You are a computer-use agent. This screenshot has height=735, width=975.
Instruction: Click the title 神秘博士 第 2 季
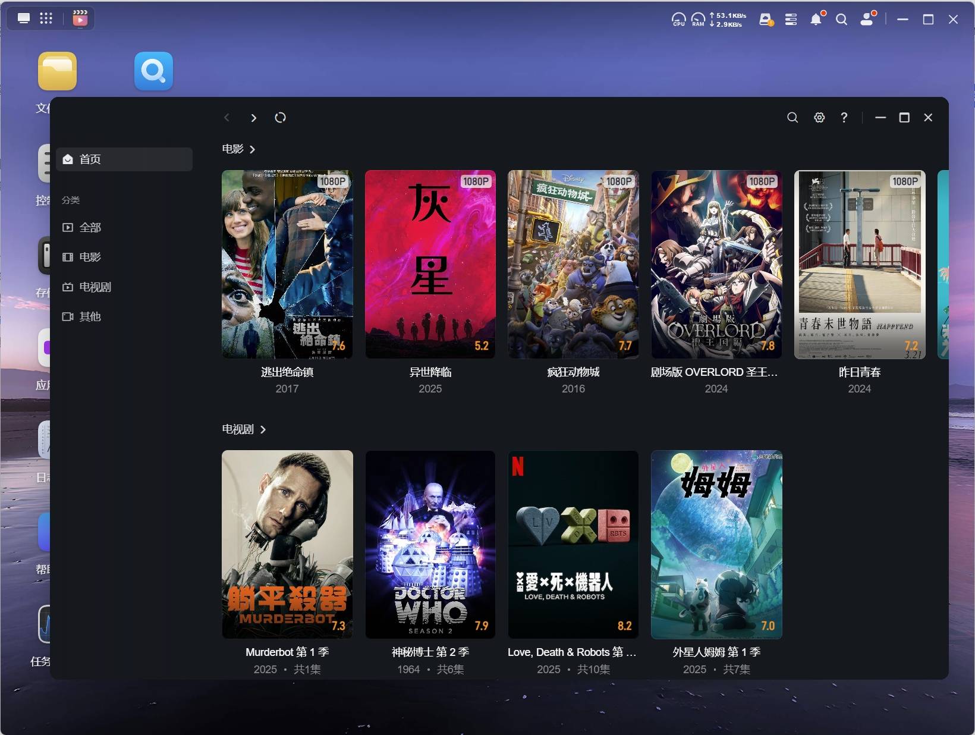click(x=430, y=652)
